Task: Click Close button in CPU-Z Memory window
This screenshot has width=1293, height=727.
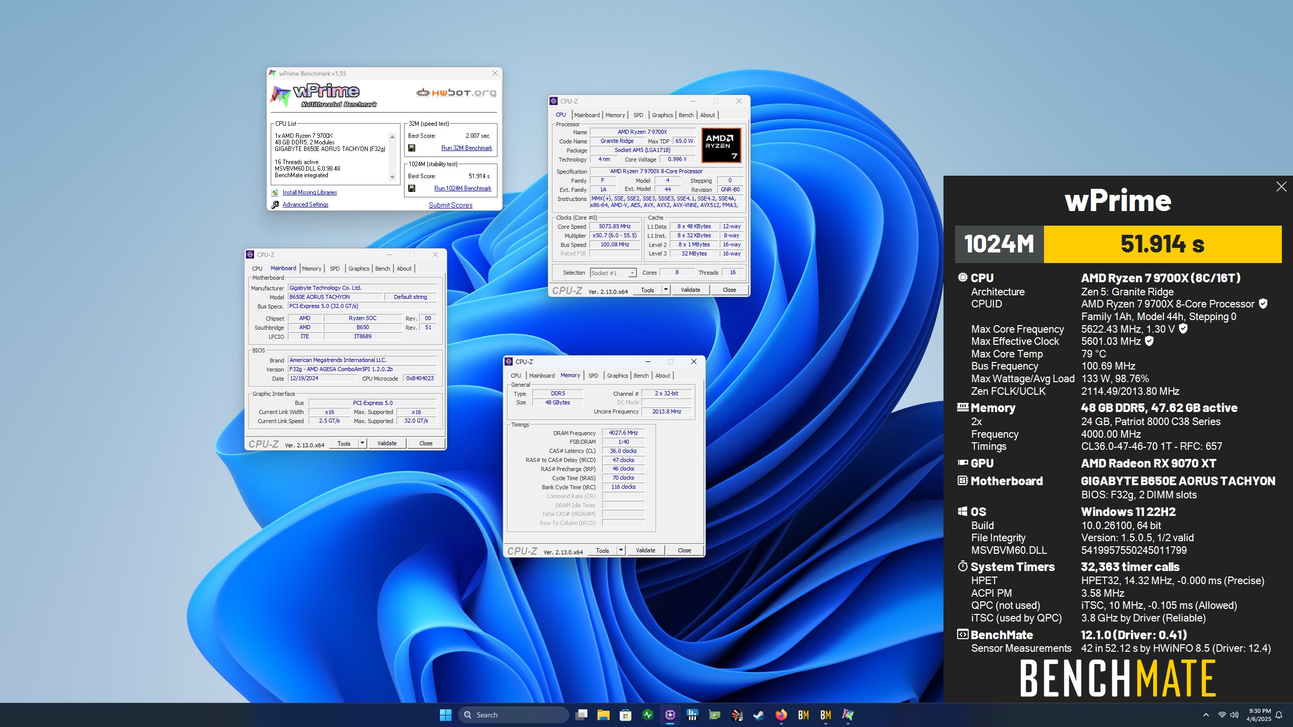Action: click(684, 550)
